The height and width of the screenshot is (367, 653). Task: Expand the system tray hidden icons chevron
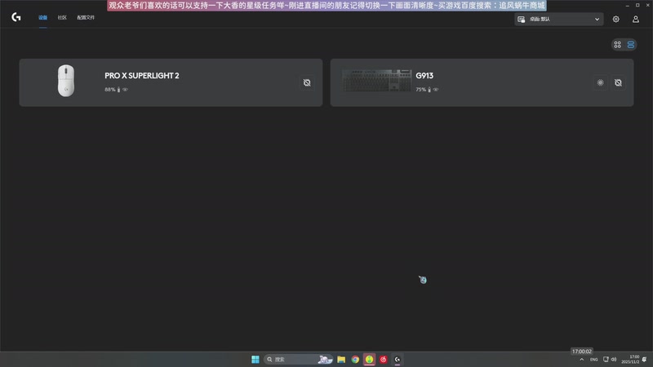[582, 360]
